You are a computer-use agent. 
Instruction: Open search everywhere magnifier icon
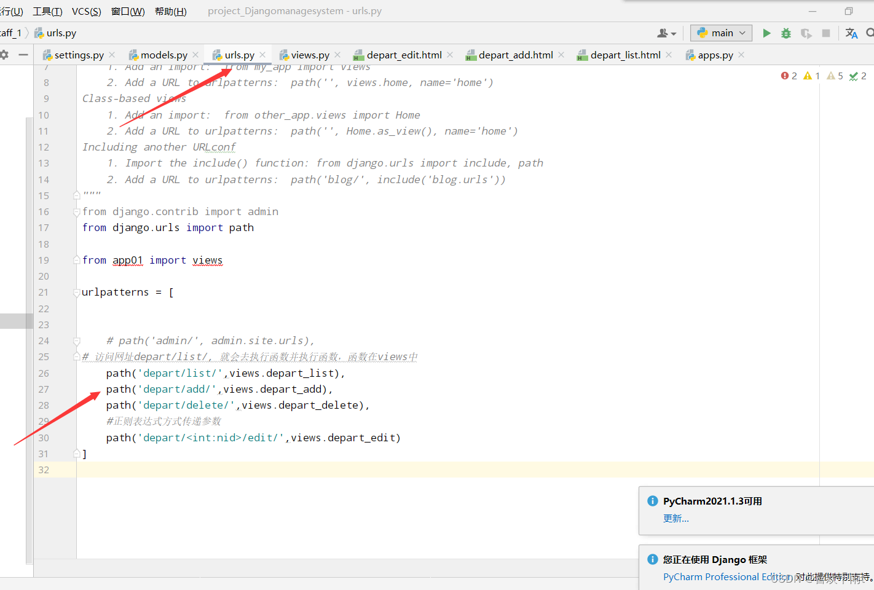click(870, 33)
